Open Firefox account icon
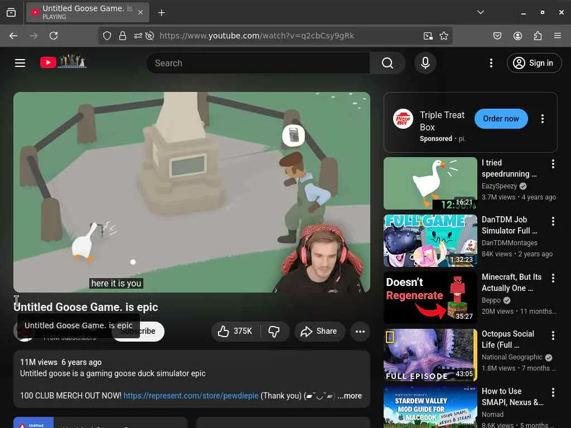Screen dimensions: 571x428 [517, 36]
